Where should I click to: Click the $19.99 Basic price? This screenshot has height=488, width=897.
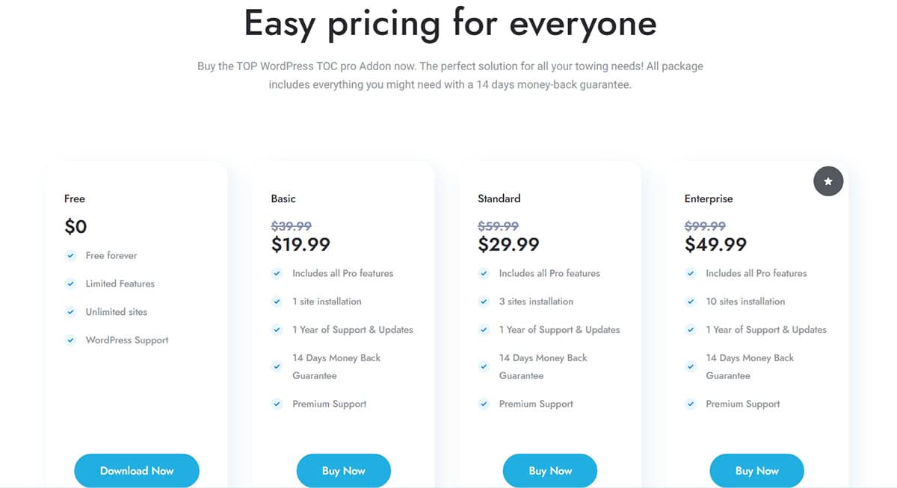(300, 244)
